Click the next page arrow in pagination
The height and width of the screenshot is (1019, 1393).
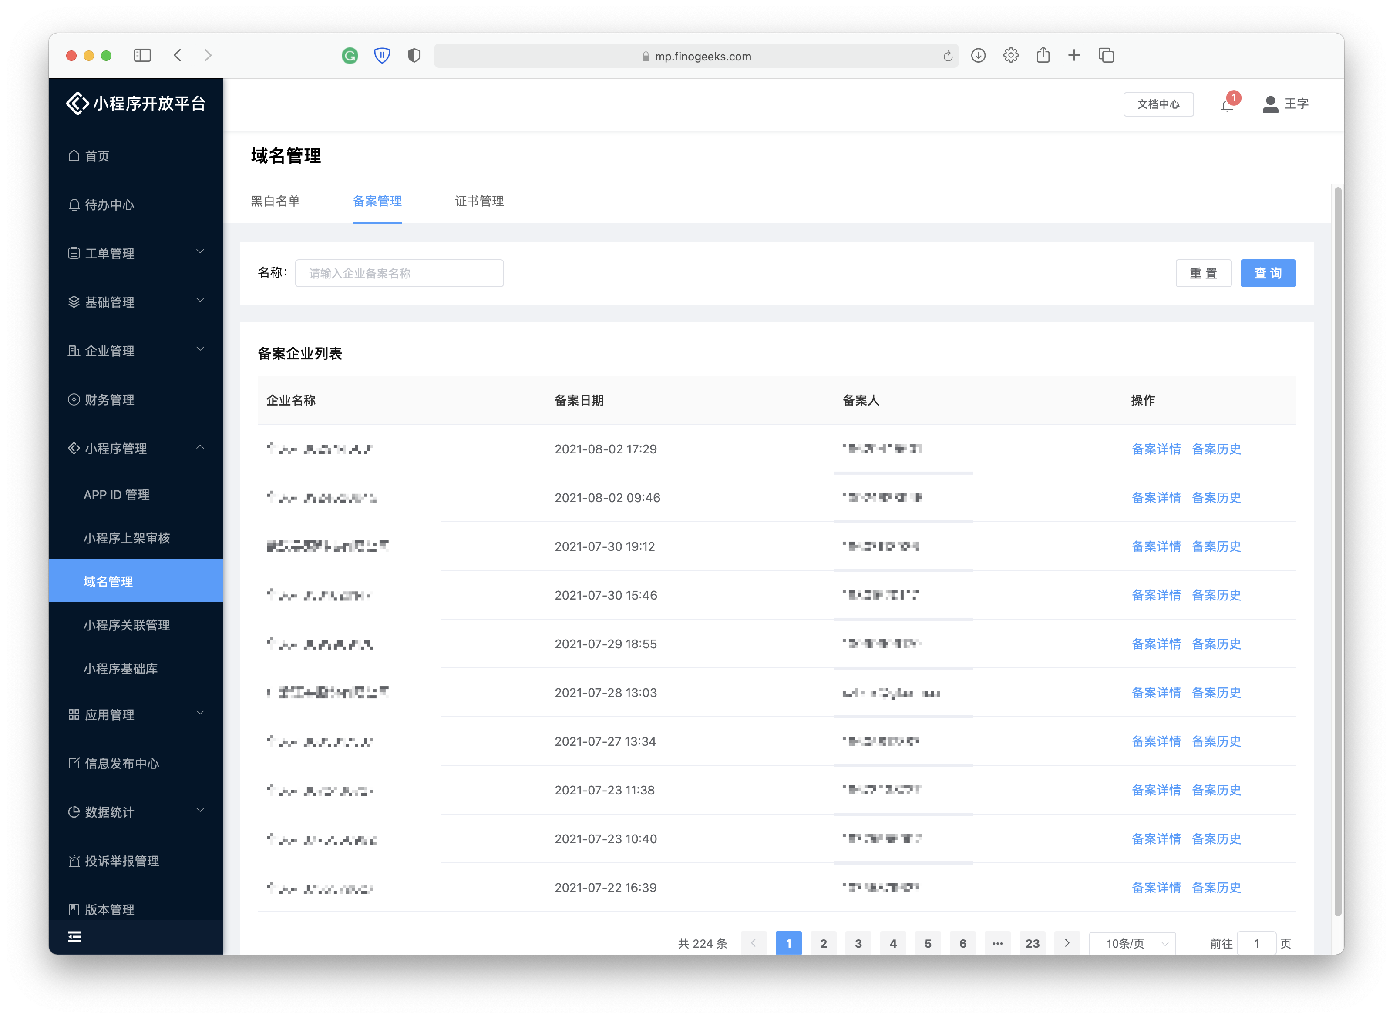1067,943
